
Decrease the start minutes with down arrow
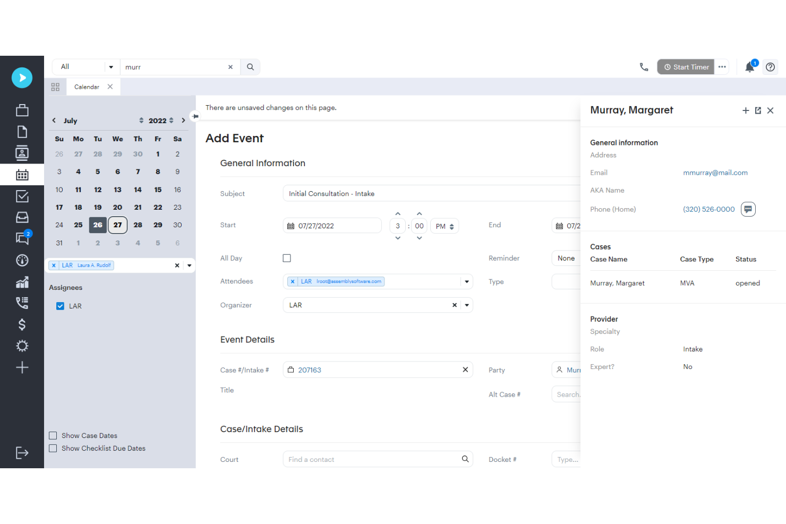419,238
